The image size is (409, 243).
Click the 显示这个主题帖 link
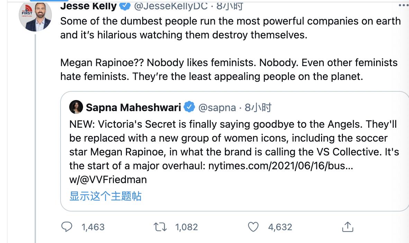(106, 196)
